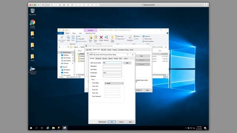
Task: Open the Advanced tab in Driver Setup
Action: coord(98,58)
